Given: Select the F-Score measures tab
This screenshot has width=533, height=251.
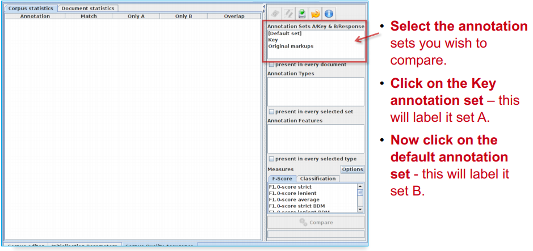Looking at the screenshot, I should tap(282, 178).
